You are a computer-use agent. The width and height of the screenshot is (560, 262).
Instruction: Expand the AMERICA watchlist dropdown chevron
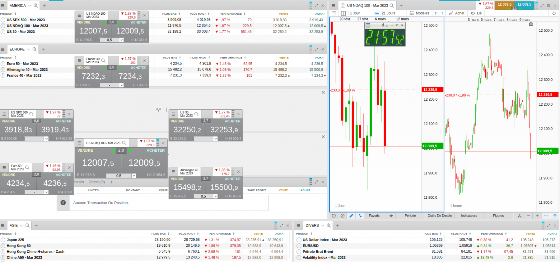30,6
